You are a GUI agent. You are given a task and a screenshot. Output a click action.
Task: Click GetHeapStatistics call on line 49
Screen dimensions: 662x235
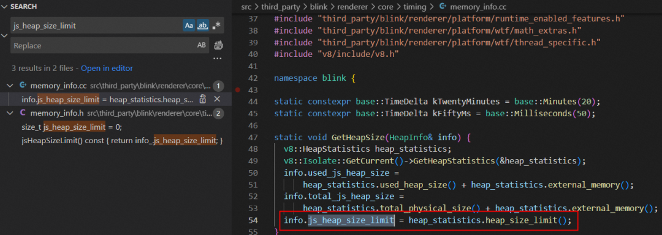pyautogui.click(x=455, y=161)
